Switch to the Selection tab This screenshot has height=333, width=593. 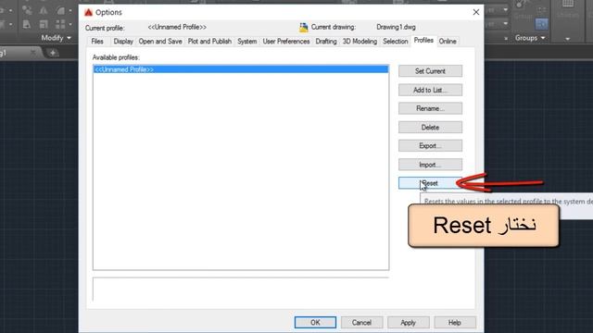(396, 41)
